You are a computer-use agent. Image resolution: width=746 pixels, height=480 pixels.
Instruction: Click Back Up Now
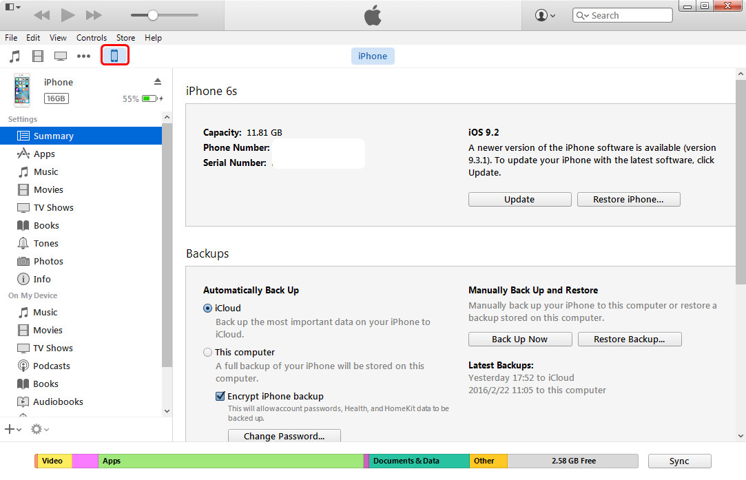tap(520, 339)
